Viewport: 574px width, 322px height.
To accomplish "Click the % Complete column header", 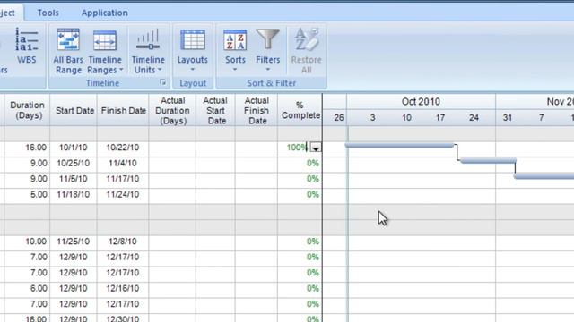I will click(300, 110).
